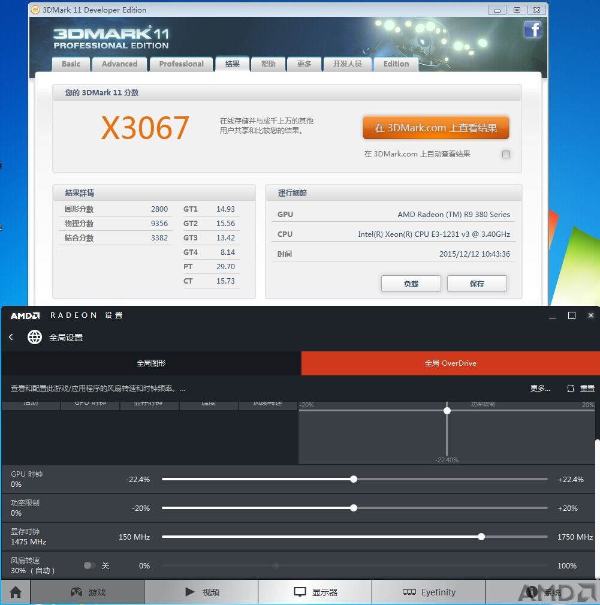Click the +22.4% GPU clock maximum label
Screen dimensions: 600x605
tap(571, 479)
